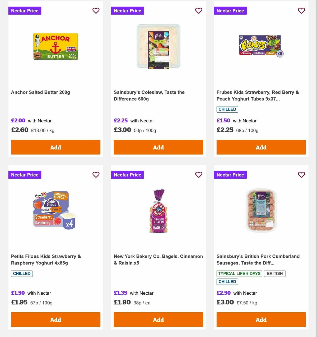The image size is (317, 337).
Task: Click the heart on Cumberland Sausages
Action: (x=301, y=175)
